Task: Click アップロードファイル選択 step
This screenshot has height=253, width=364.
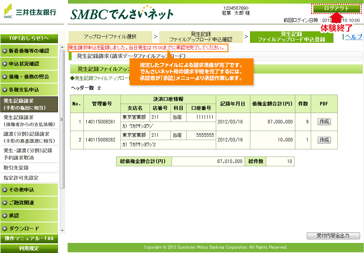Action: [110, 37]
